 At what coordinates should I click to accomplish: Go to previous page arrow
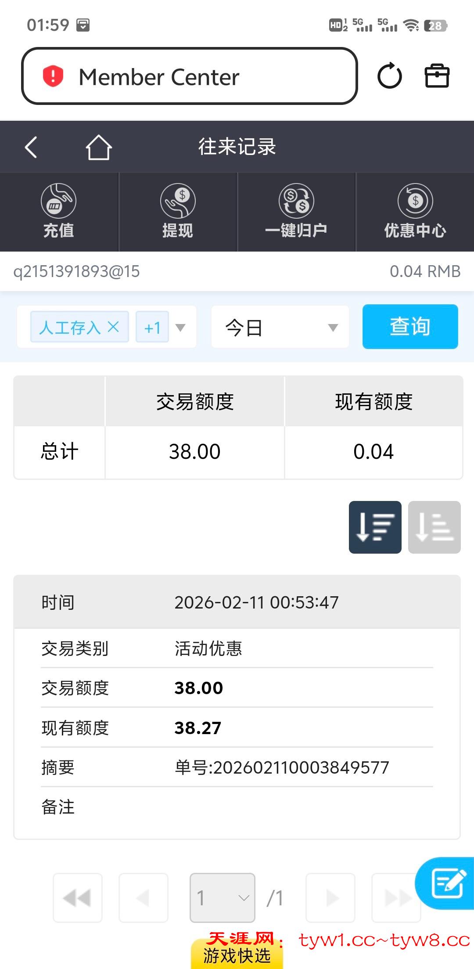pos(144,898)
